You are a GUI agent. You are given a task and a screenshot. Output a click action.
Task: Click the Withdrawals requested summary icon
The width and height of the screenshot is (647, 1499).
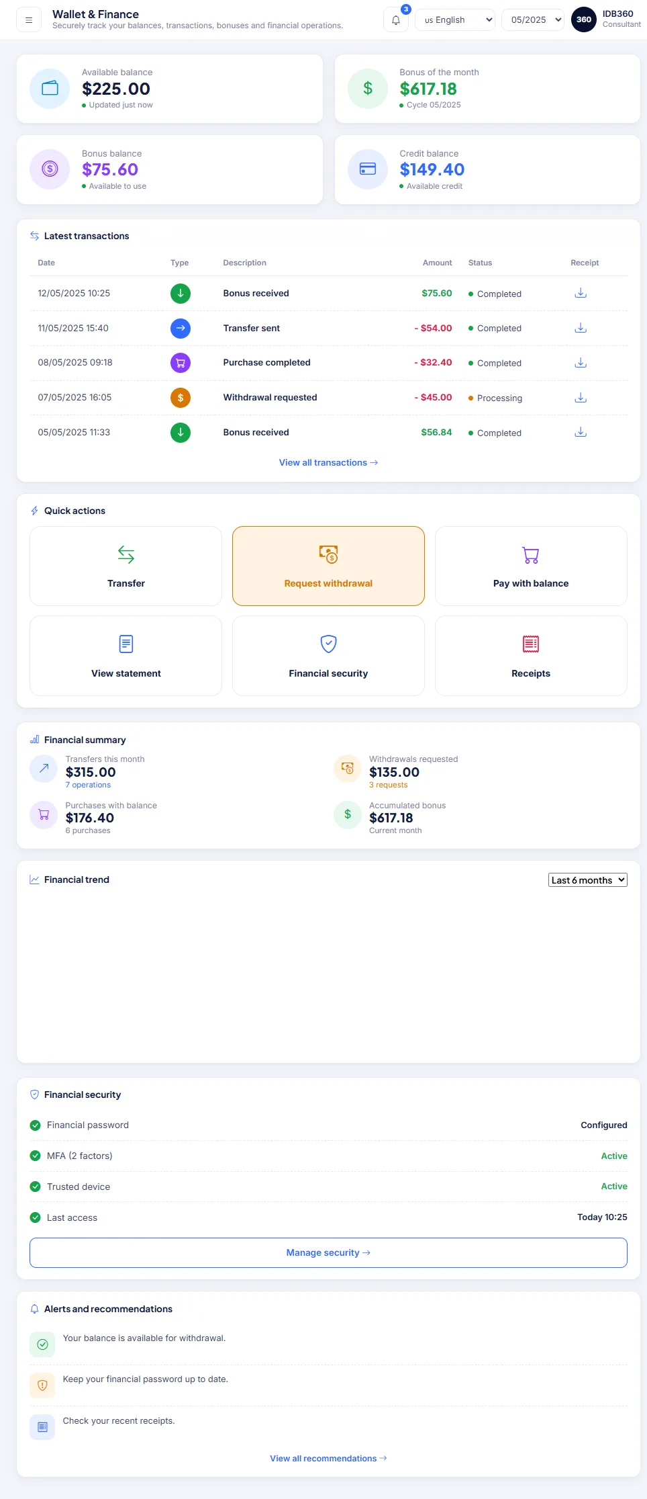click(348, 769)
